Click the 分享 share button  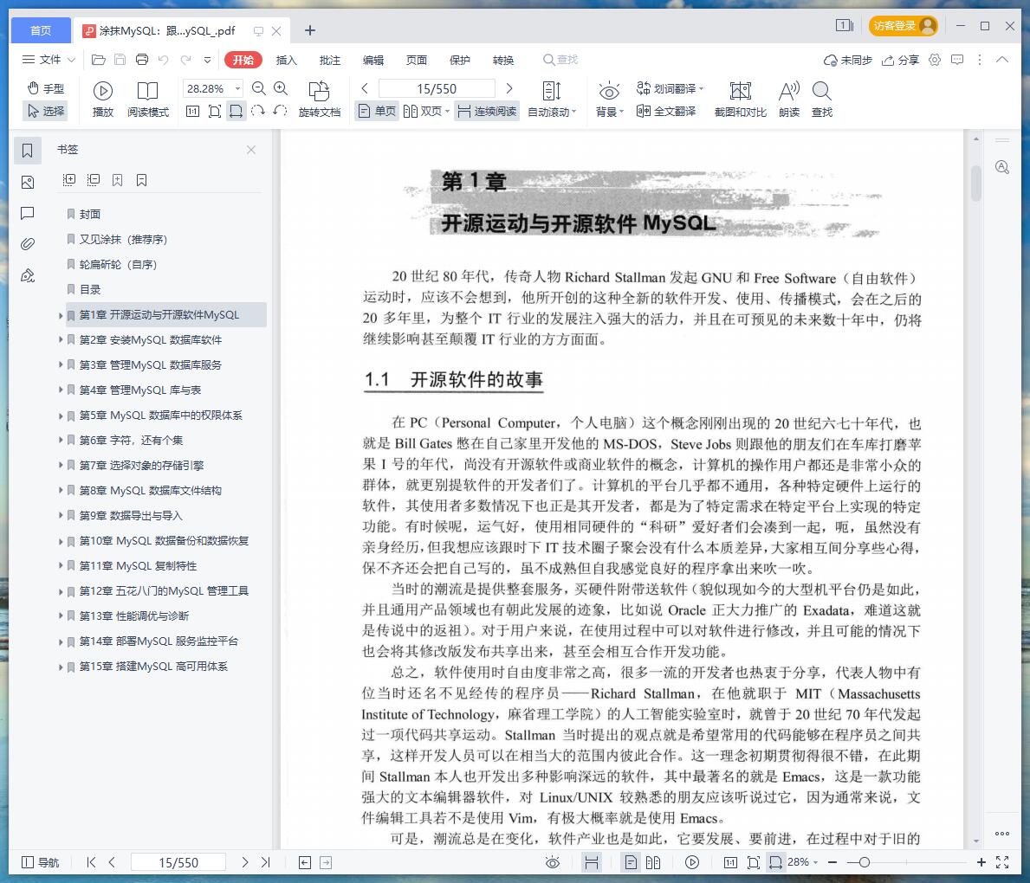click(x=901, y=60)
